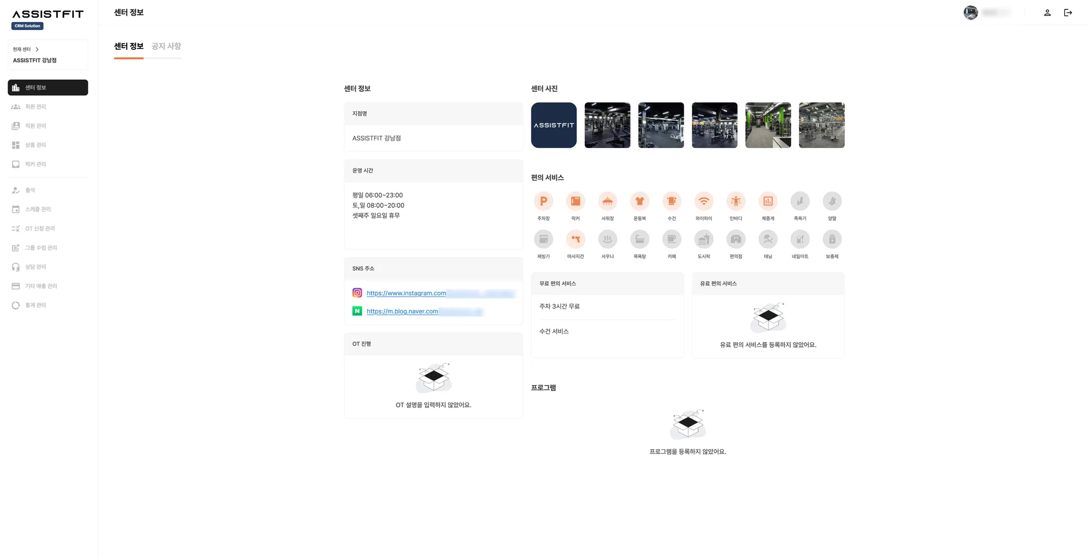Image resolution: width=1087 pixels, height=558 pixels.
Task: Click the branch name ASSISTFIT 강남점 value
Action: [376, 138]
